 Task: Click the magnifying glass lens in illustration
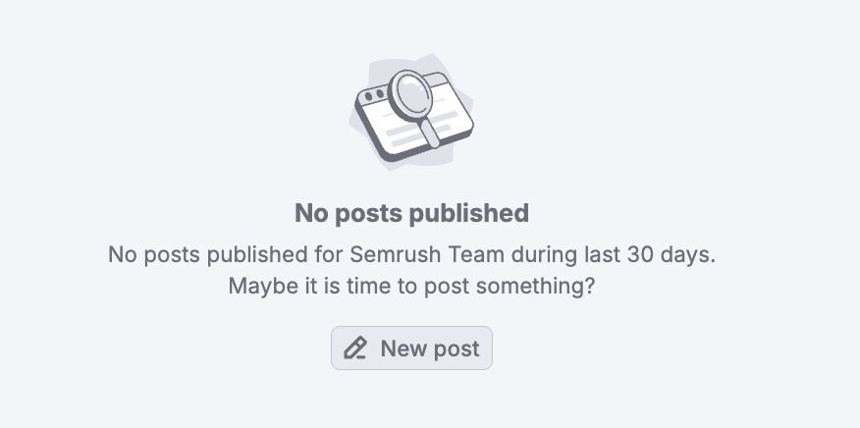(410, 94)
